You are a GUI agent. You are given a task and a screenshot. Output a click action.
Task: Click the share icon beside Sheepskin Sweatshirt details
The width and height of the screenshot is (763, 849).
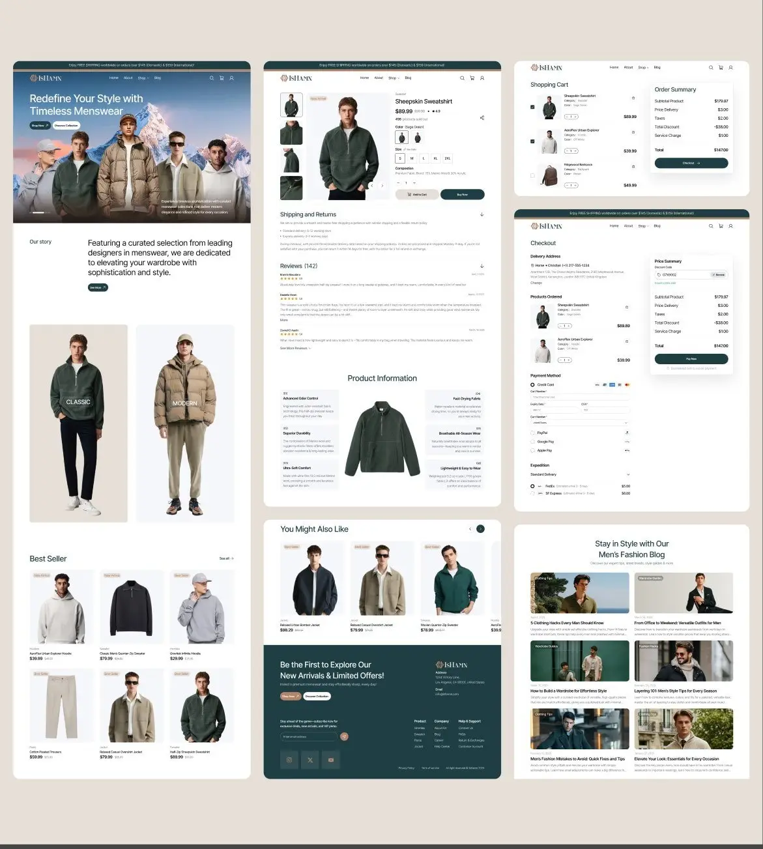[482, 118]
